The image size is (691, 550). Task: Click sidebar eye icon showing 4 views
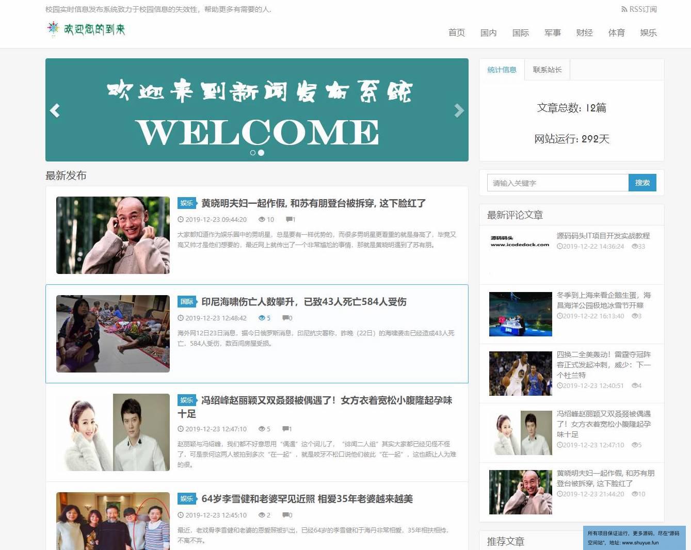pos(635,385)
